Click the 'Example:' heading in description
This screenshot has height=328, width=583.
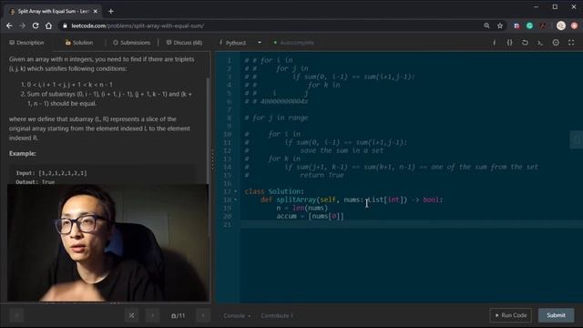[23, 154]
